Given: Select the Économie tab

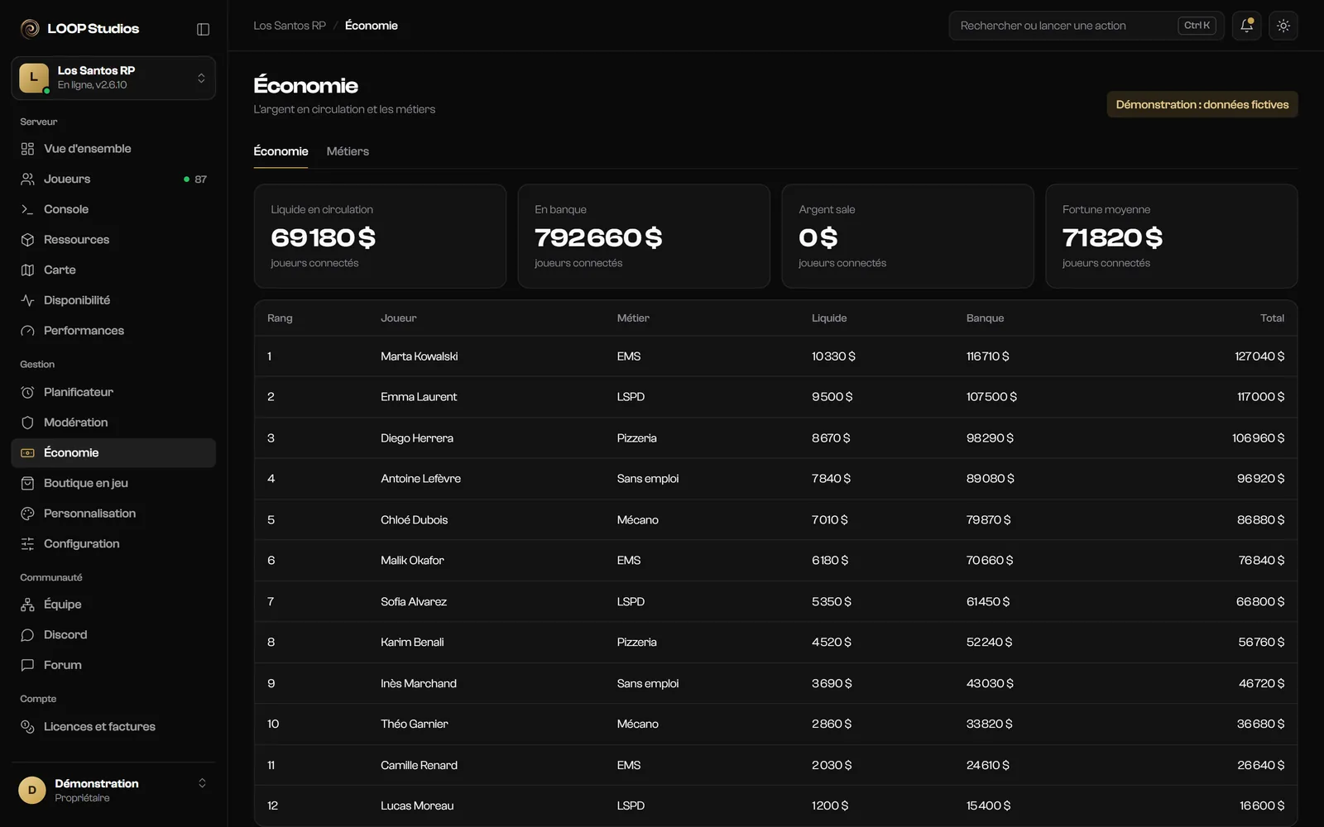Looking at the screenshot, I should pos(281,151).
